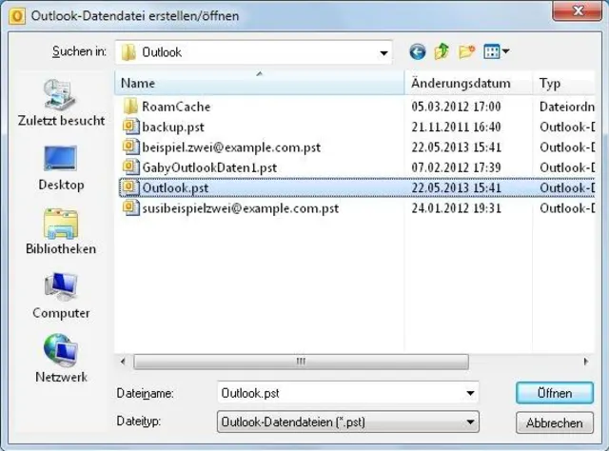609x451 pixels.
Task: Close the dialog window
Action: click(578, 10)
